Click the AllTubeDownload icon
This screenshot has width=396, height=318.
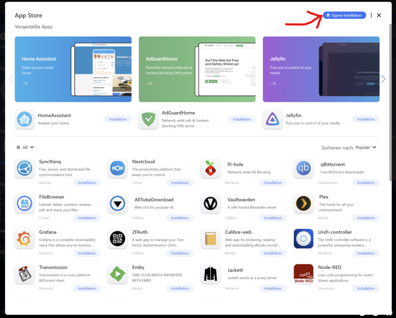(x=118, y=203)
